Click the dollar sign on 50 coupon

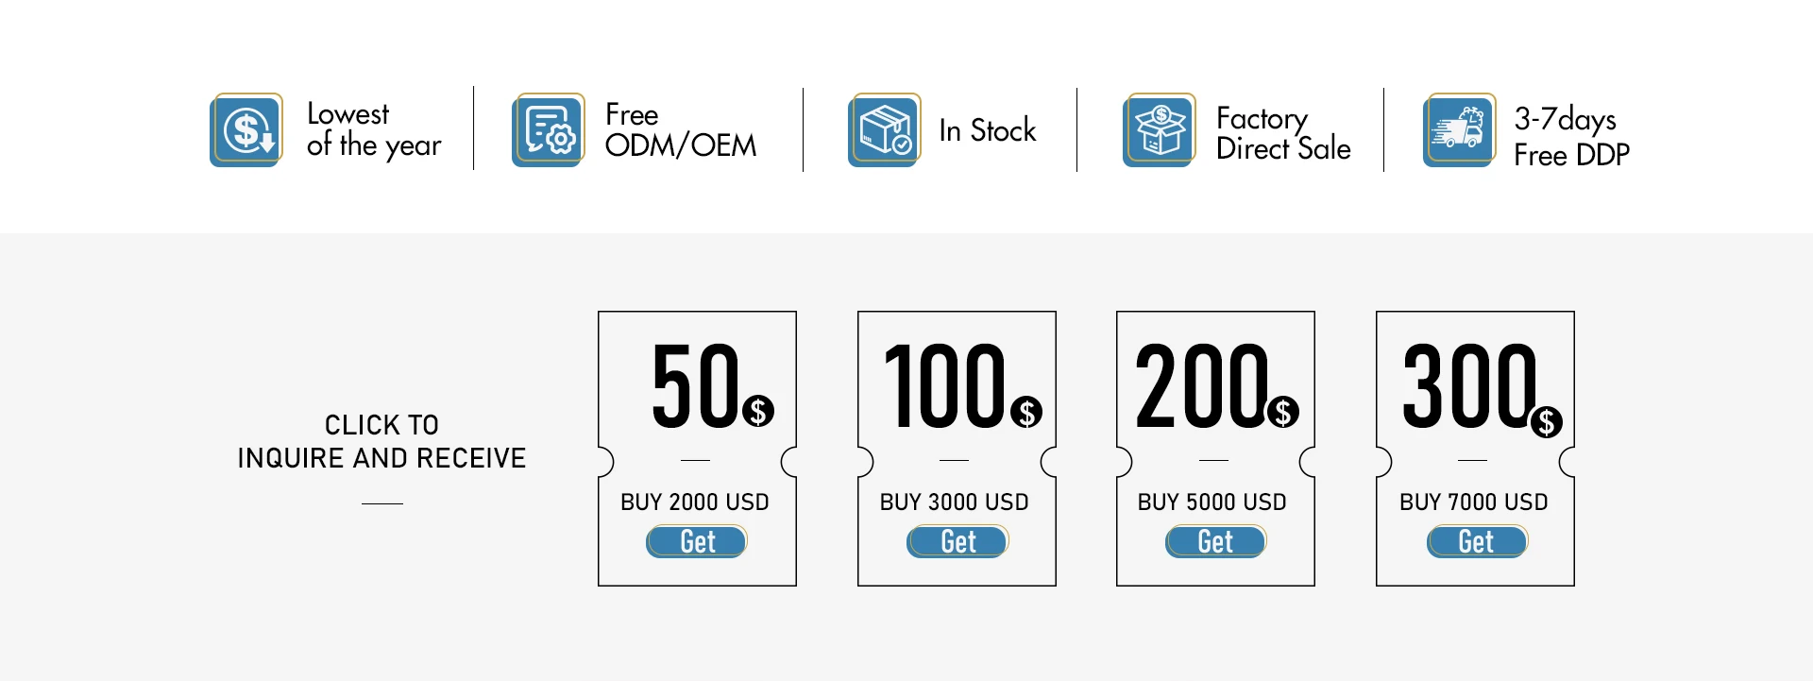757,411
